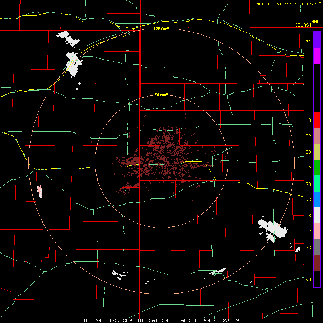323x323 pixels.
Task: Click the radar site marker at the map center
Action: click(x=161, y=162)
